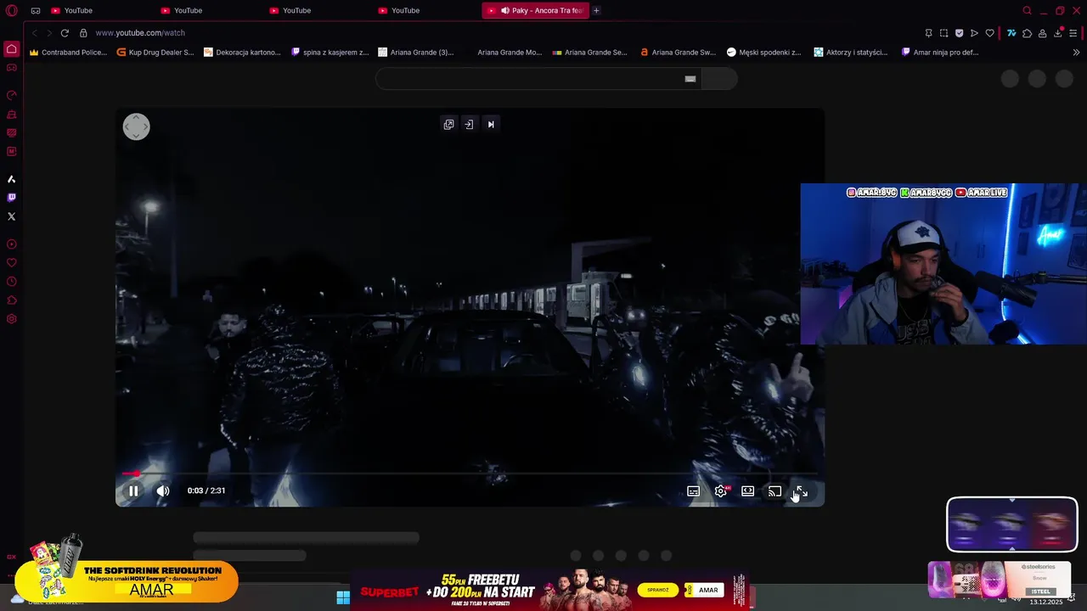Click YouTube search submit button
The image size is (1087, 611).
point(720,79)
